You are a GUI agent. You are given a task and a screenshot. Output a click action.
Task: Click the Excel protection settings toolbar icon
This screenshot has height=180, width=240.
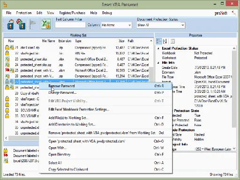(x=46, y=24)
